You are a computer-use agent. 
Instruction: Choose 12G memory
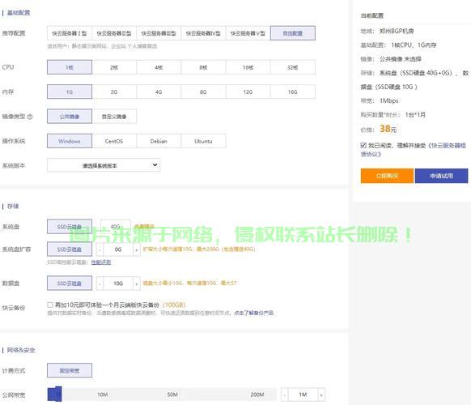pyautogui.click(x=248, y=92)
